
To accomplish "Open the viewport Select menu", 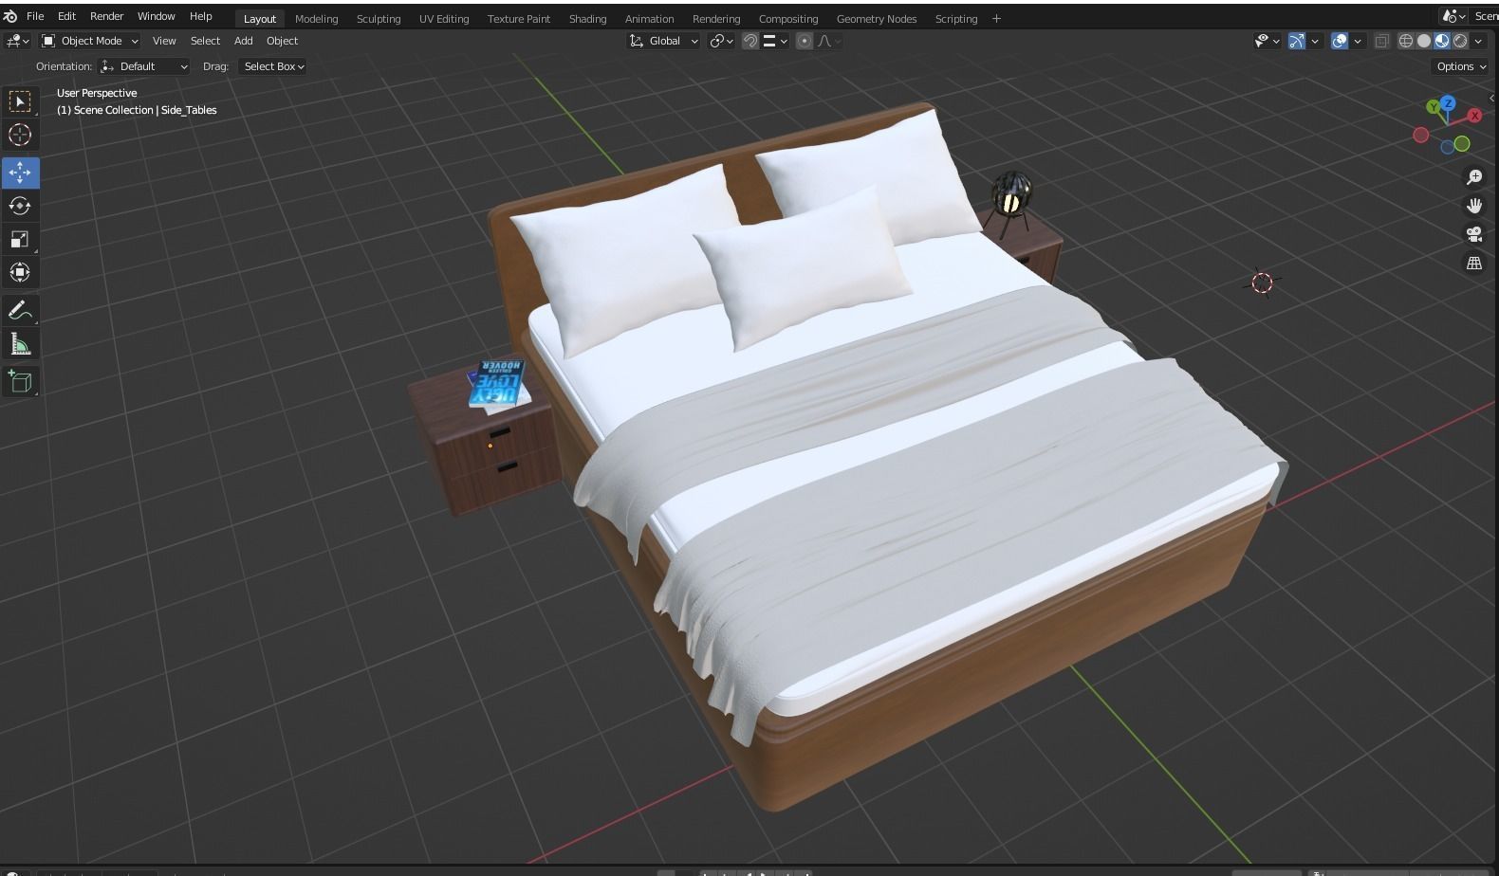I will 205,41.
